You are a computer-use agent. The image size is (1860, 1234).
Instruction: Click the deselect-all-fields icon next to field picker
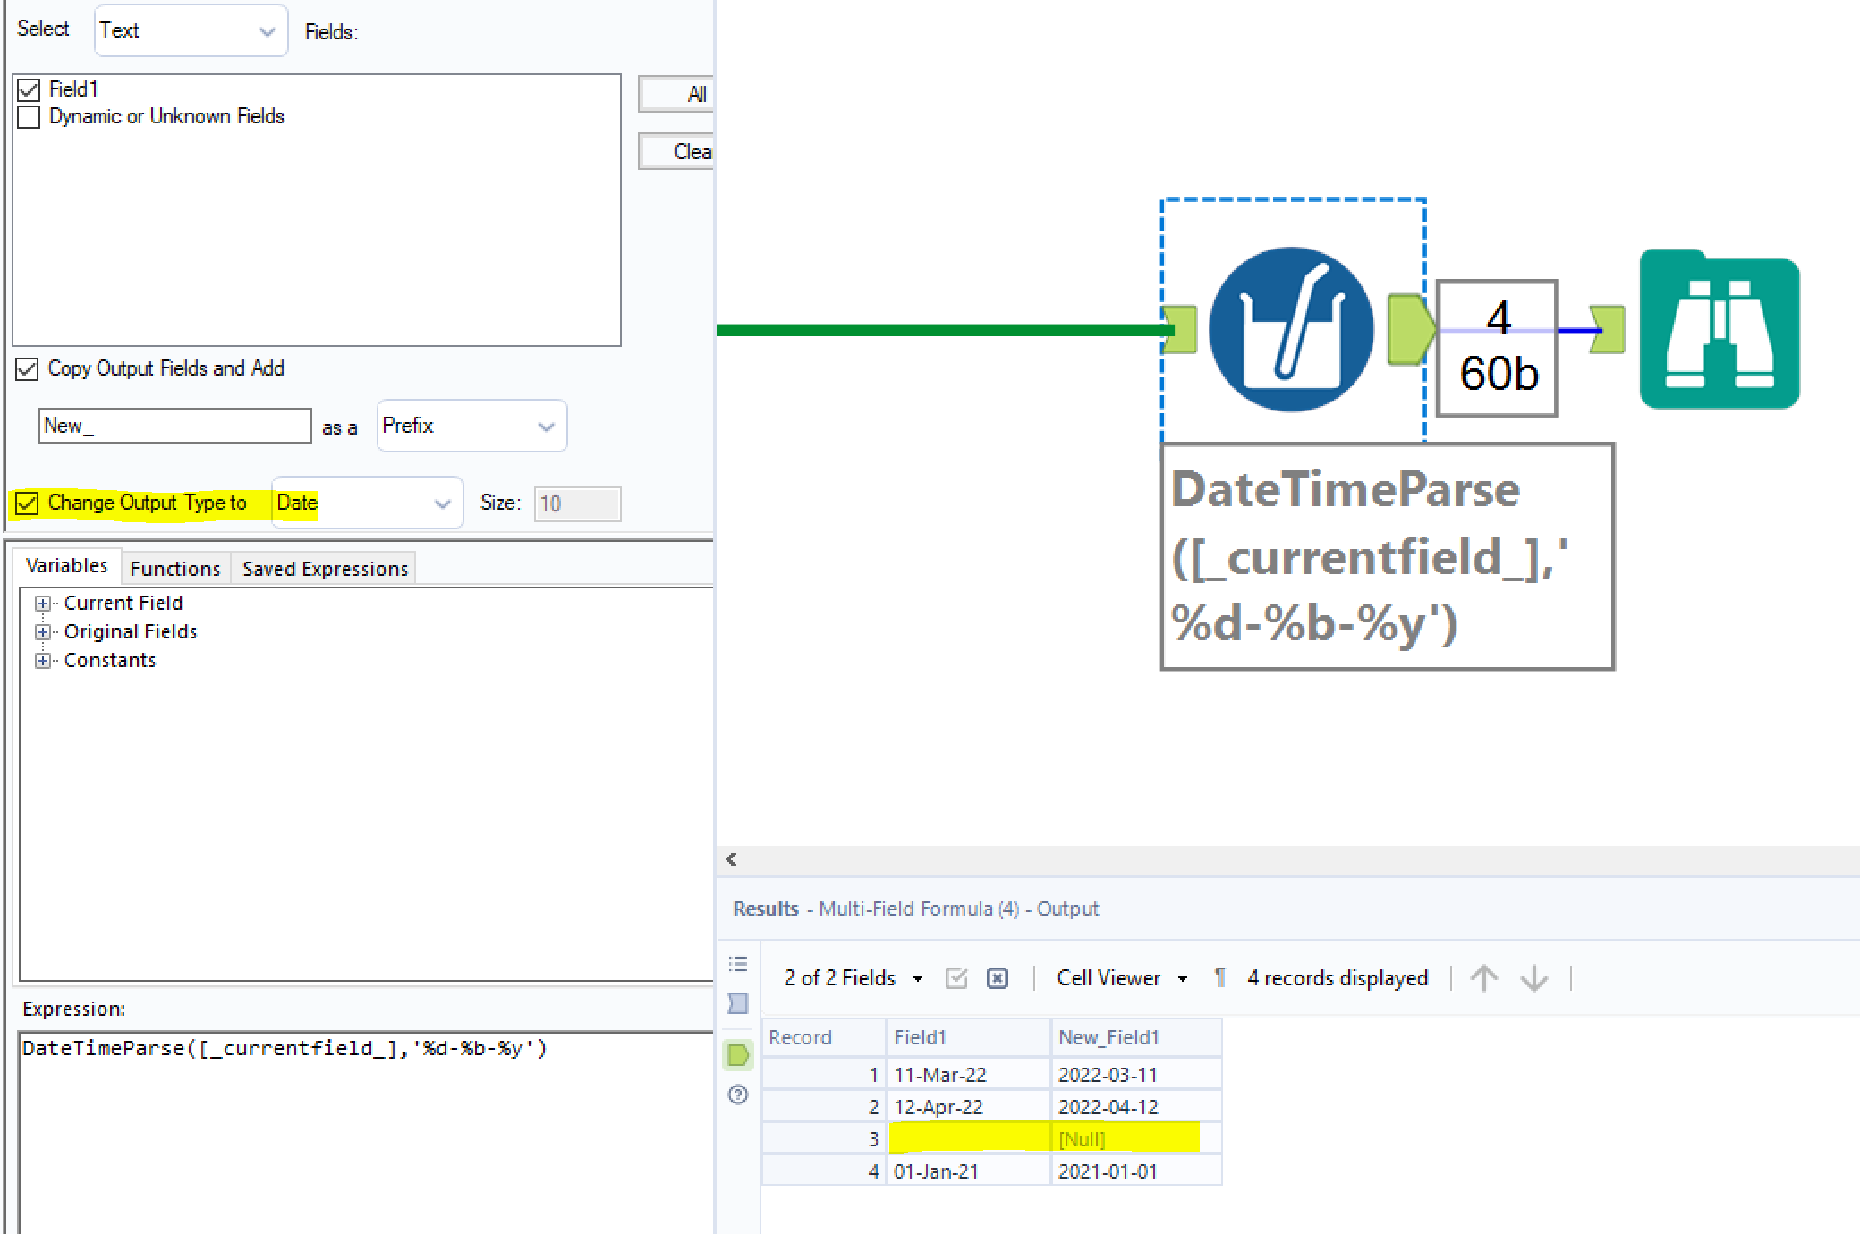[x=997, y=977]
